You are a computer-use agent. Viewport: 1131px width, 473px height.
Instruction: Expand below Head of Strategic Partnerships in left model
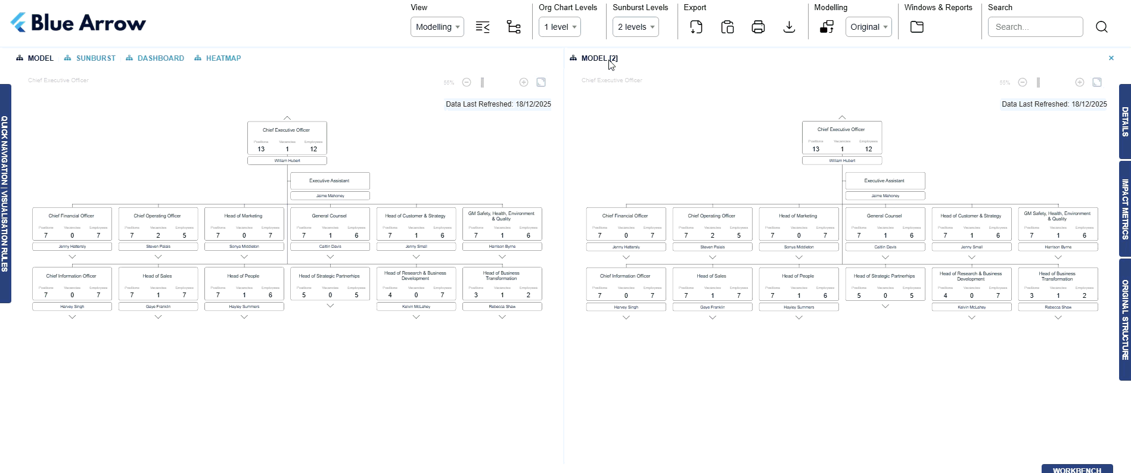[x=330, y=306]
